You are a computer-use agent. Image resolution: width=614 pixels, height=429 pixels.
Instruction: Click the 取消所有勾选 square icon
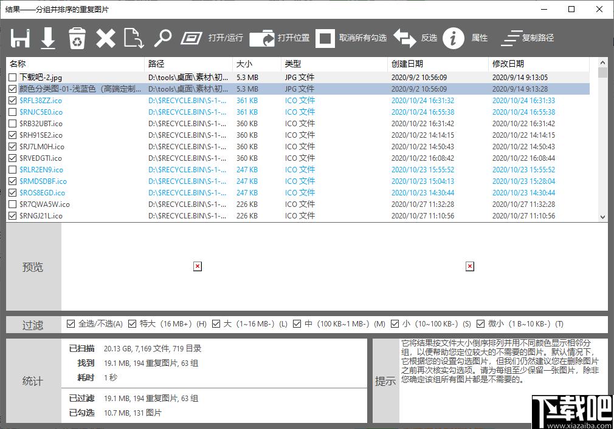pyautogui.click(x=325, y=38)
